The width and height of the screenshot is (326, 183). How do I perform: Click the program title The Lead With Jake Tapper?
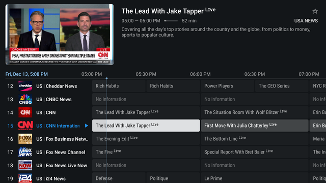(162, 11)
